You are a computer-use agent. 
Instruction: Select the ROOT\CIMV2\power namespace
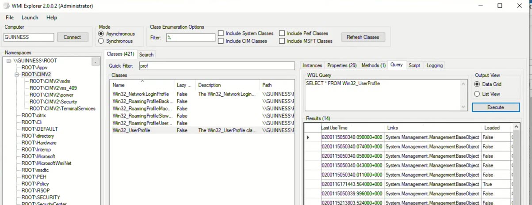pos(51,95)
